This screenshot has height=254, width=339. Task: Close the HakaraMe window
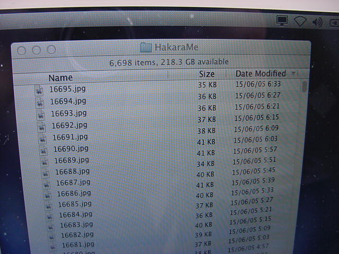tap(21, 51)
